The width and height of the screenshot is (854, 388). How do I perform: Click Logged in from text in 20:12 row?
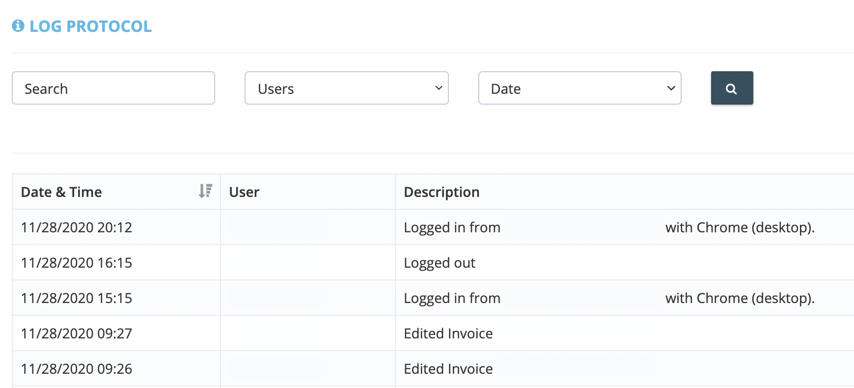click(452, 228)
